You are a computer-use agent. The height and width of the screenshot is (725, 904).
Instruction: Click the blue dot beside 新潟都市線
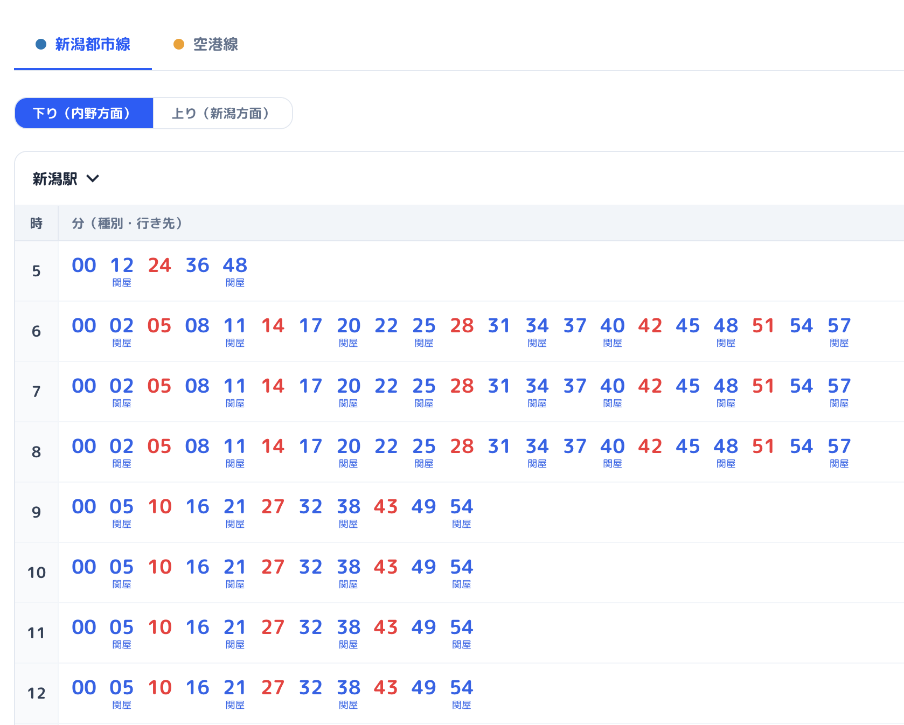(41, 44)
